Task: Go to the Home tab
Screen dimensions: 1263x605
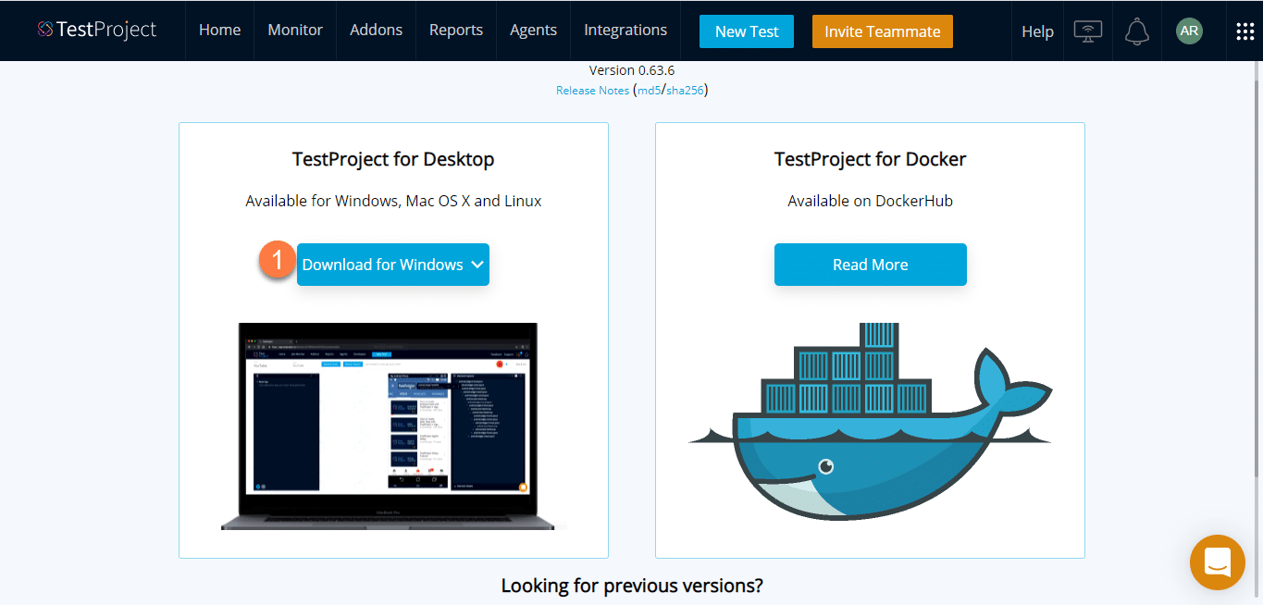Action: (x=220, y=31)
